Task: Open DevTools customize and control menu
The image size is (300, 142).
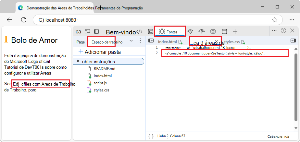Action: [x=274, y=30]
